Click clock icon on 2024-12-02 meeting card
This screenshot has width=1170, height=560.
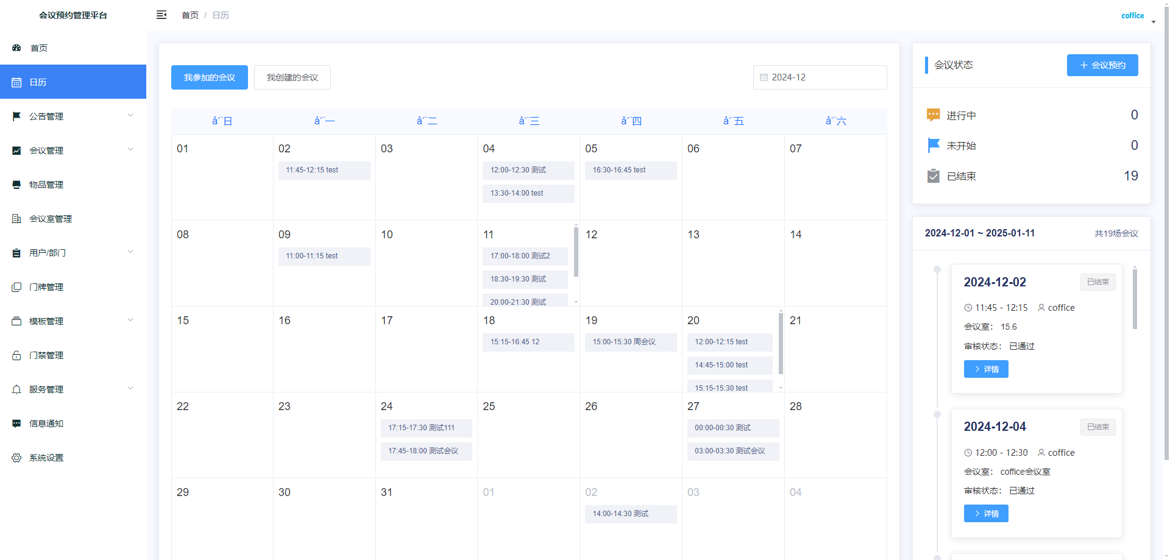[968, 308]
